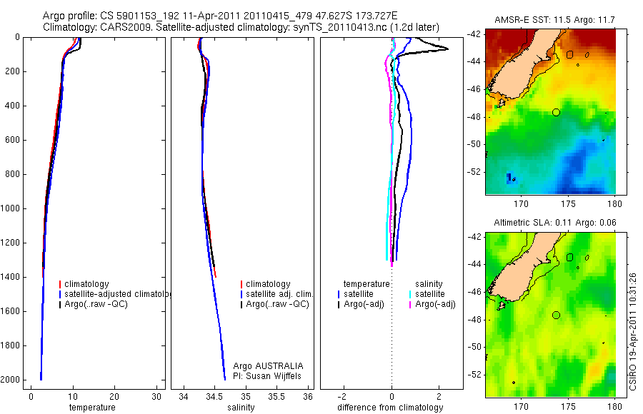Click the float position circle on SLA map
The image size is (643, 414).
click(556, 315)
